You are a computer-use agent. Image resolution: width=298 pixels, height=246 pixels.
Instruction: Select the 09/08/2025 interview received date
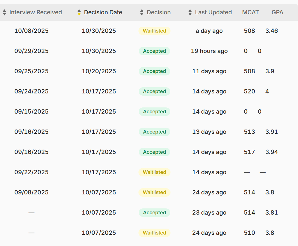pos(31,192)
